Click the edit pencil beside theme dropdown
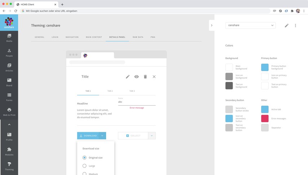The image size is (308, 175). (x=287, y=26)
